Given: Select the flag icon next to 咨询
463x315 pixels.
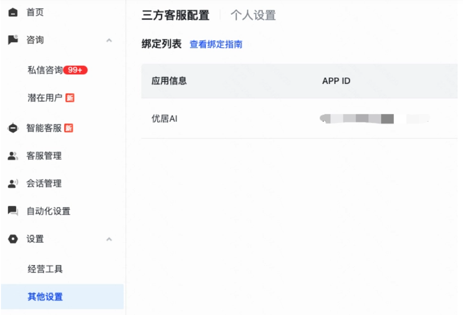Looking at the screenshot, I should [14, 39].
